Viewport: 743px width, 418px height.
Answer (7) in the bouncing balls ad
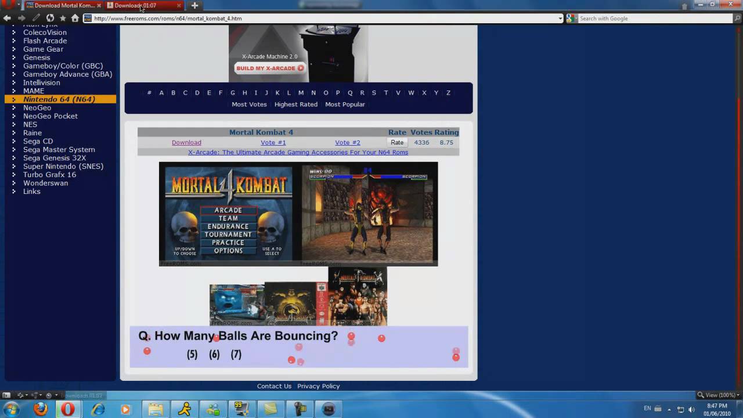click(x=236, y=354)
